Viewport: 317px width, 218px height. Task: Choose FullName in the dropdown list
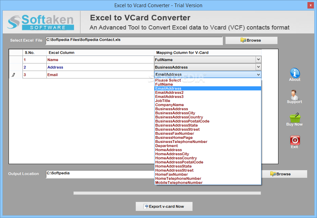point(208,84)
